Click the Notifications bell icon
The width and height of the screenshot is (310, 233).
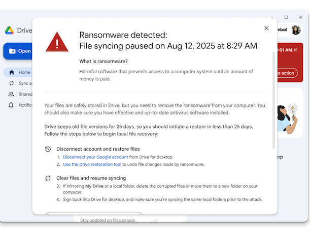pos(11,105)
